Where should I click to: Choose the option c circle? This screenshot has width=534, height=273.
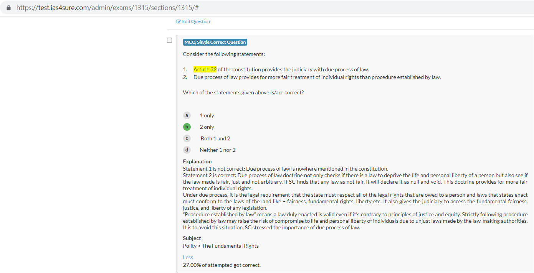click(x=187, y=138)
